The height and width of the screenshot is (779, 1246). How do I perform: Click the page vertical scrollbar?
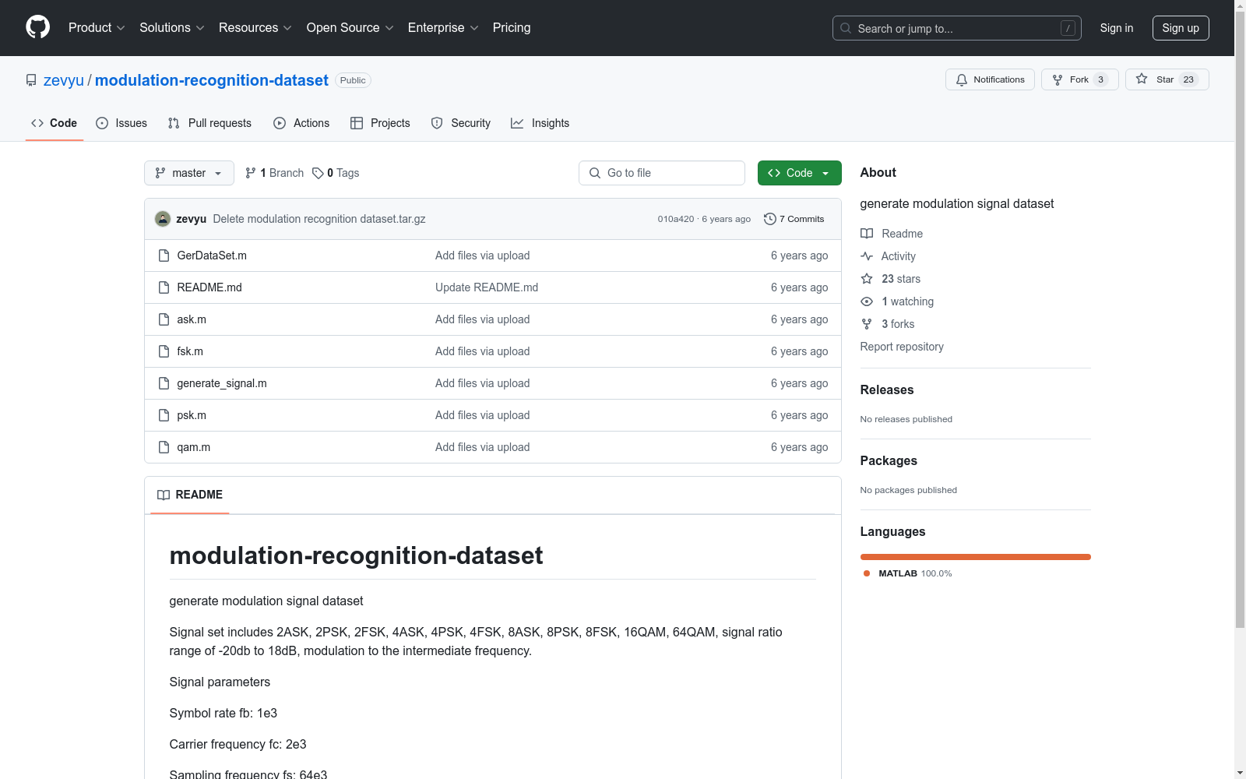(1240, 319)
